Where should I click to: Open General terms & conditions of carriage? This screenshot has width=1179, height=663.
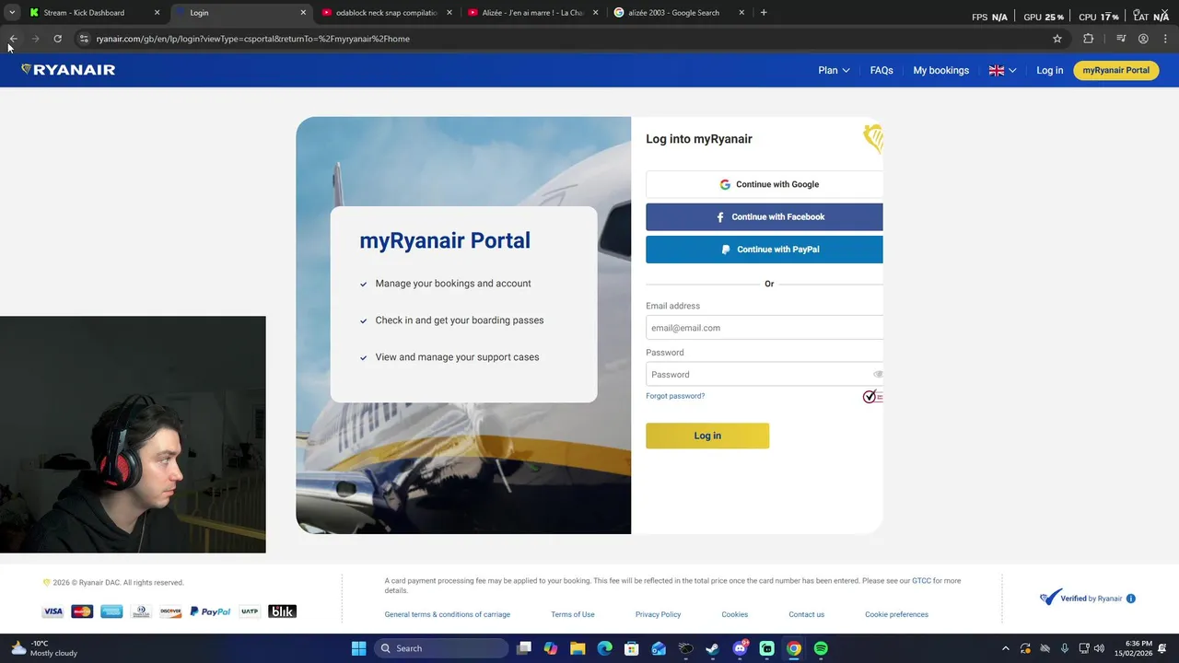click(448, 614)
